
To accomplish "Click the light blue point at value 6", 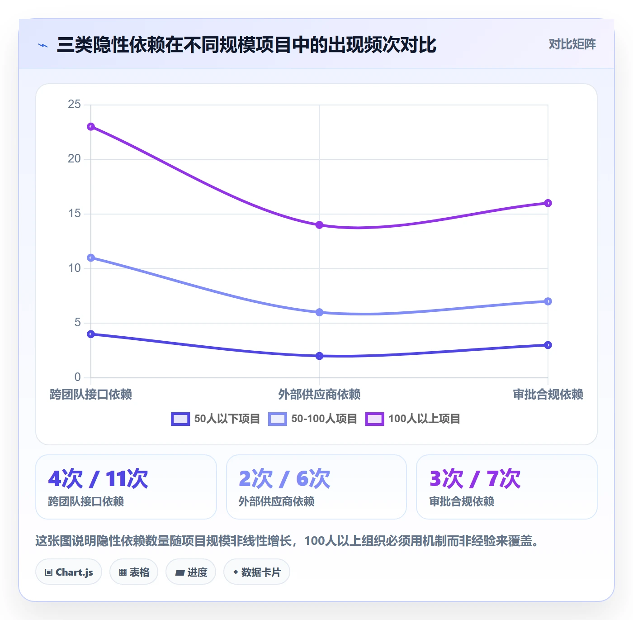I will (320, 312).
